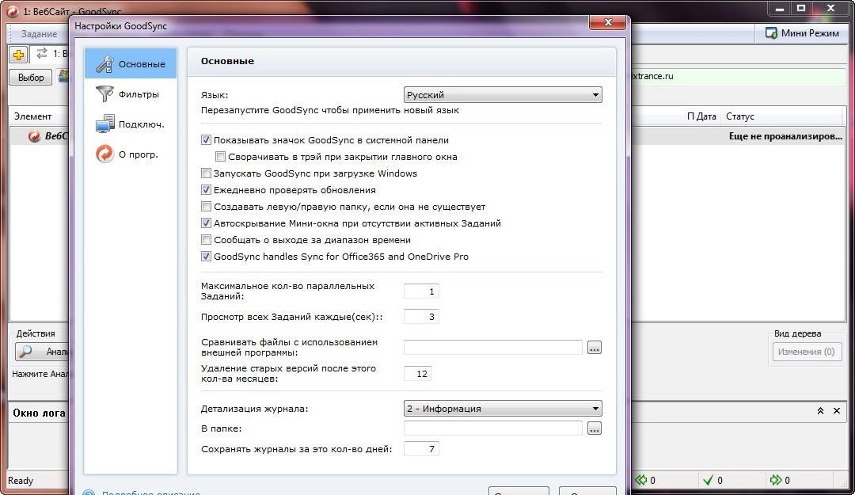Image resolution: width=855 pixels, height=495 pixels.
Task: Enable Сообщать о выходе за диапазон времени
Action: [206, 240]
